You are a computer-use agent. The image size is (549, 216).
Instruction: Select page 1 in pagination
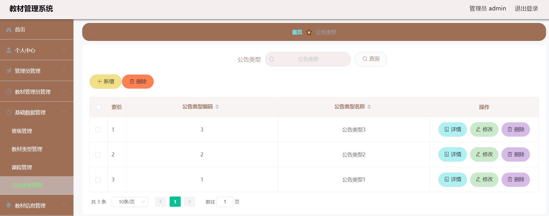click(175, 202)
